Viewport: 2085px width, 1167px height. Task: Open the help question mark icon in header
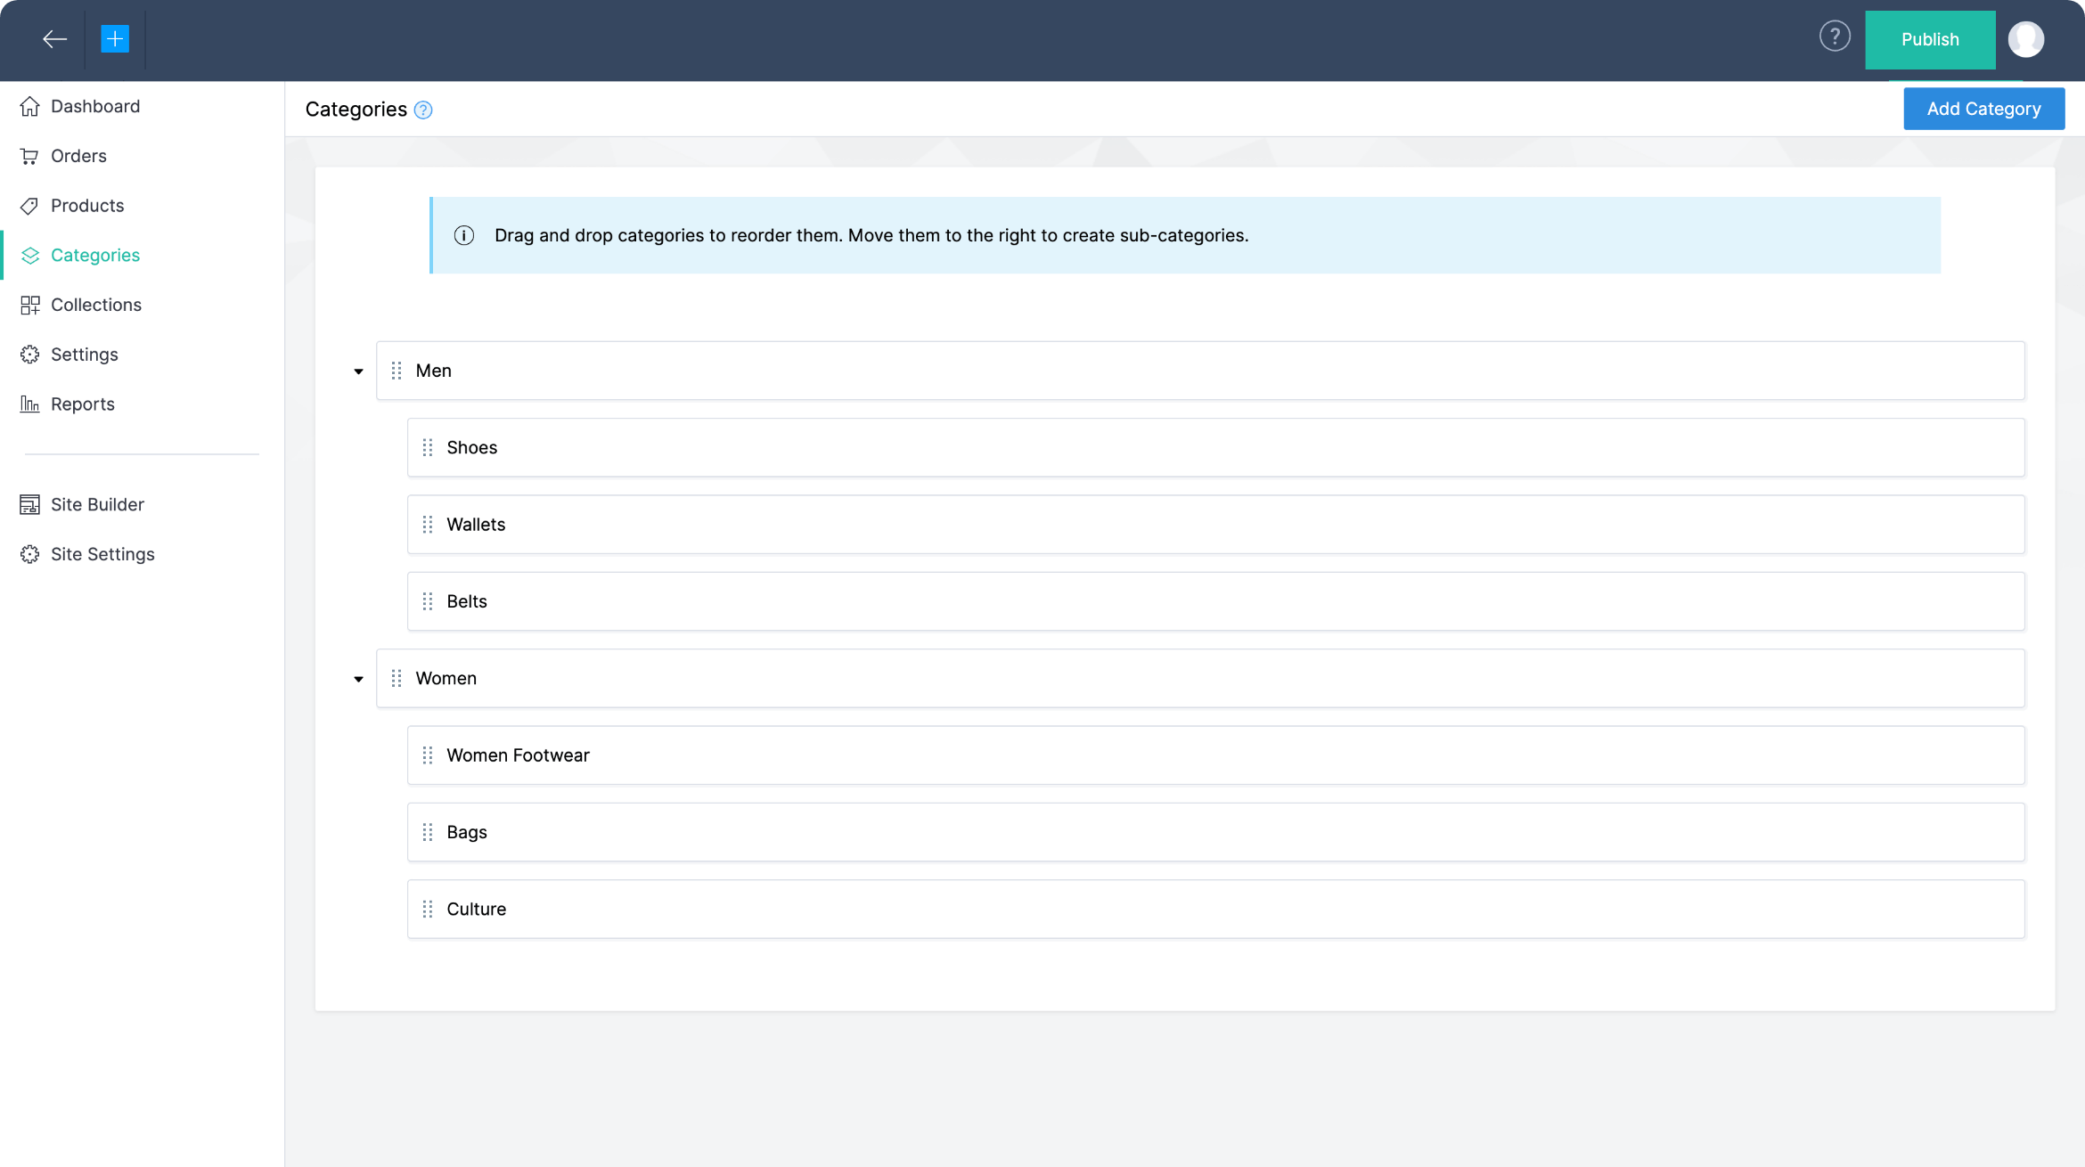1835,37
